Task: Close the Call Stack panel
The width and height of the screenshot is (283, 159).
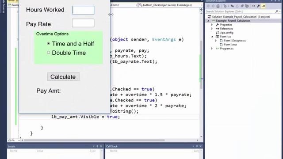Action: click(200, 146)
